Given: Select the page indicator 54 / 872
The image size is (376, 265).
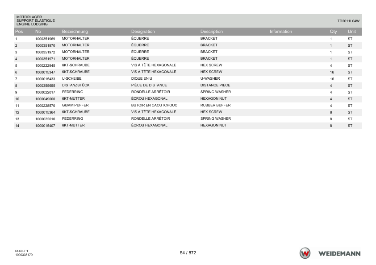Looking at the screenshot, I should point(188,253).
